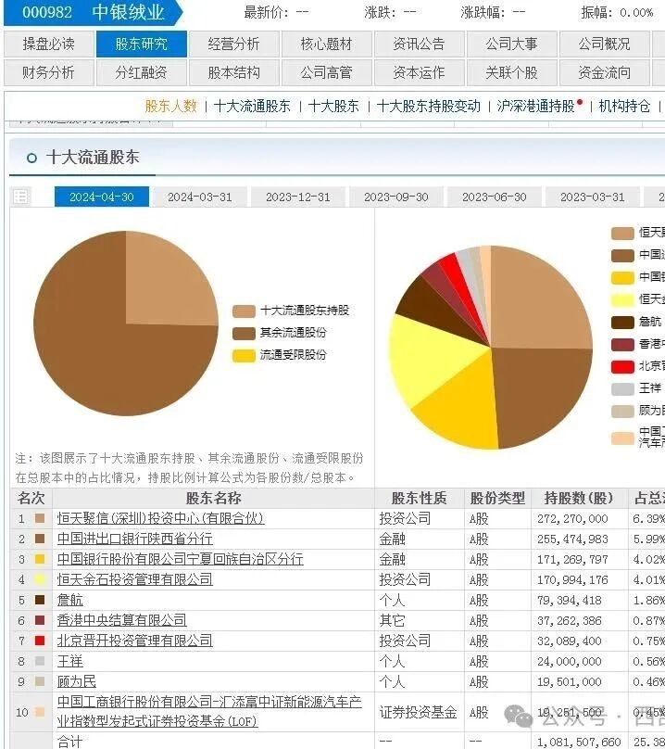This screenshot has width=665, height=749.
Task: Open 公司大事 tab
Action: click(x=512, y=44)
